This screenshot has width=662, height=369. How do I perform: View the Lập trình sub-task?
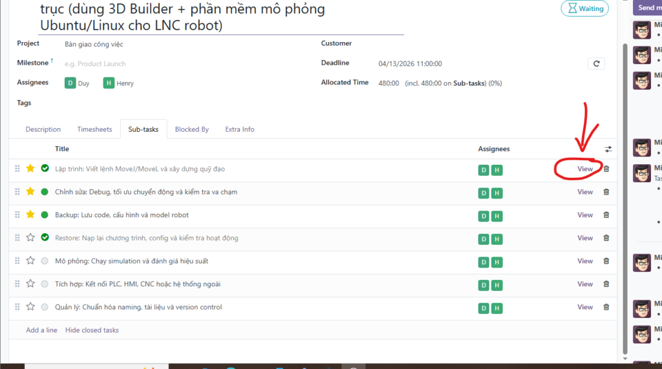tap(584, 169)
